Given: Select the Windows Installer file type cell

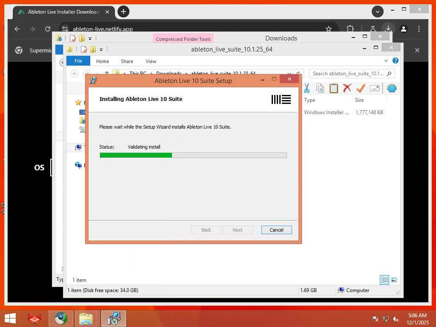Looking at the screenshot, I should [x=326, y=112].
